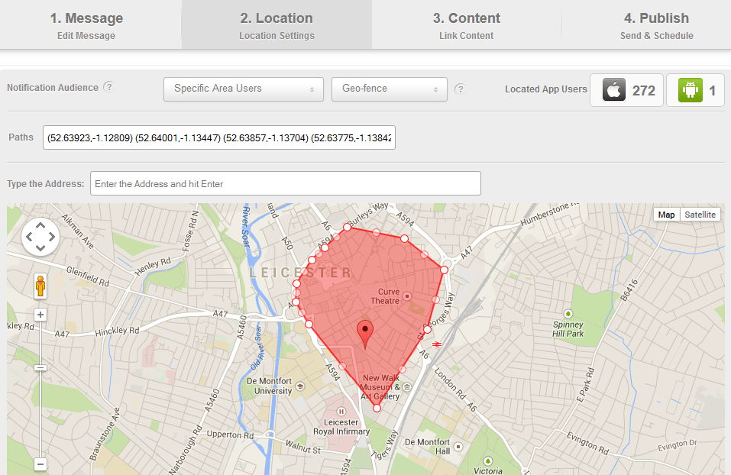Click the map zoom out minus button
Image resolution: width=731 pixels, height=475 pixels.
(x=40, y=464)
